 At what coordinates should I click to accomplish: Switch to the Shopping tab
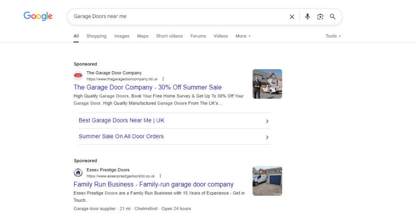pyautogui.click(x=96, y=36)
